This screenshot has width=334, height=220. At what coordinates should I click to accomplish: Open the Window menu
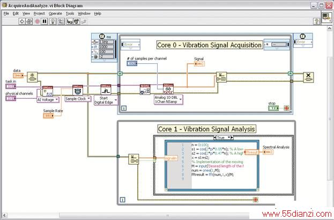(84, 13)
